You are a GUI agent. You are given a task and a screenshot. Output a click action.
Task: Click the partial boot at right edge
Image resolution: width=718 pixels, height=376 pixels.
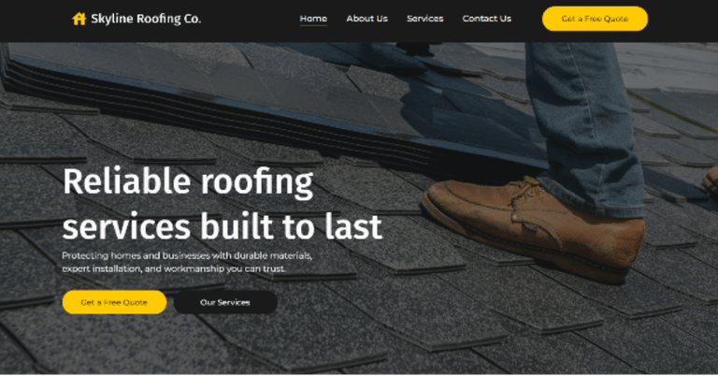(x=711, y=181)
